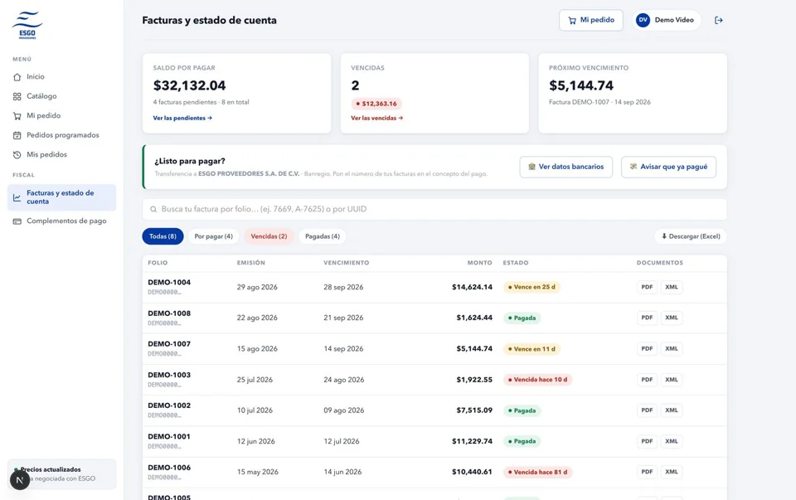Click the Pagada badge for DEMO-1002
This screenshot has height=500, width=796.
(x=522, y=410)
